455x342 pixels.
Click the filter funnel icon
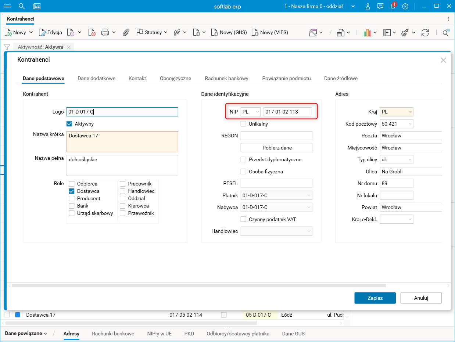[7, 47]
